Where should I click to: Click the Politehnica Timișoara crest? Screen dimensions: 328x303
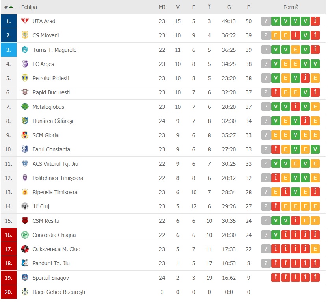tap(24, 178)
